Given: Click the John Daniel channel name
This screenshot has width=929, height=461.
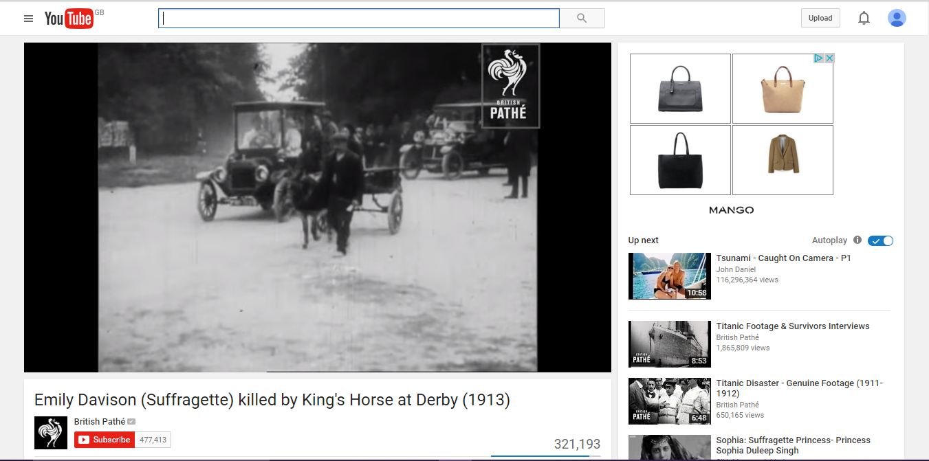Looking at the screenshot, I should tap(736, 269).
